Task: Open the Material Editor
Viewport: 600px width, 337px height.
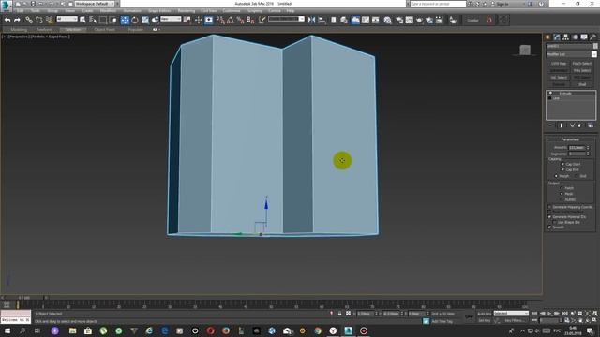Action: (x=387, y=20)
